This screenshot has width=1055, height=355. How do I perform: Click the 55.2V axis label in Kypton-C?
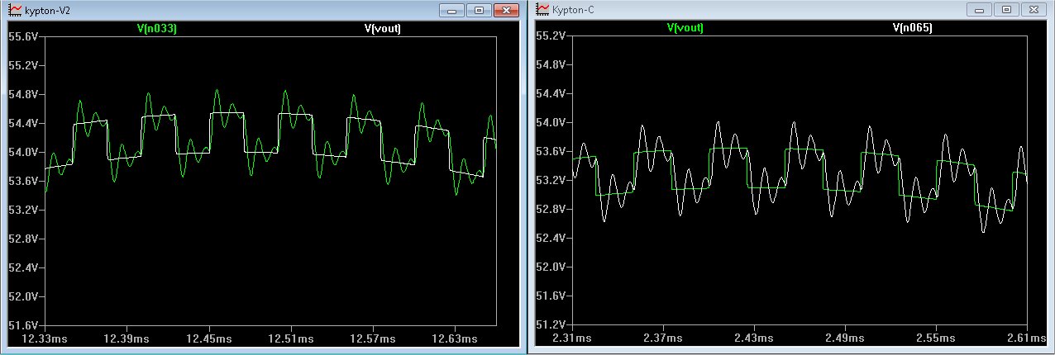click(549, 37)
